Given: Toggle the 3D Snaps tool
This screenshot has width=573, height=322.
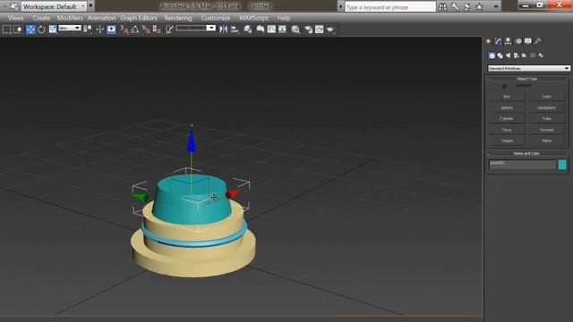Looking at the screenshot, I should coord(124,30).
